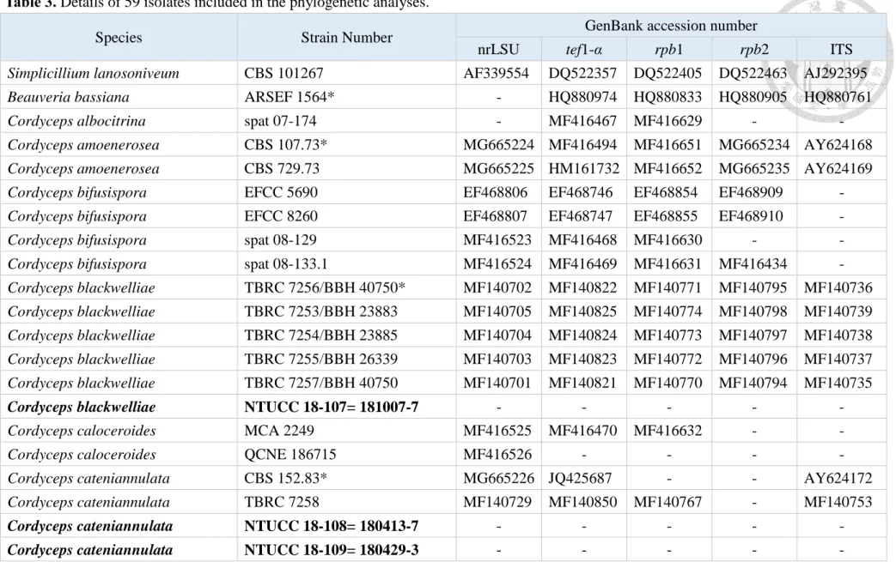Select Cordyceps albocitrina species cell
This screenshot has width=896, height=562.
pyautogui.click(x=76, y=122)
